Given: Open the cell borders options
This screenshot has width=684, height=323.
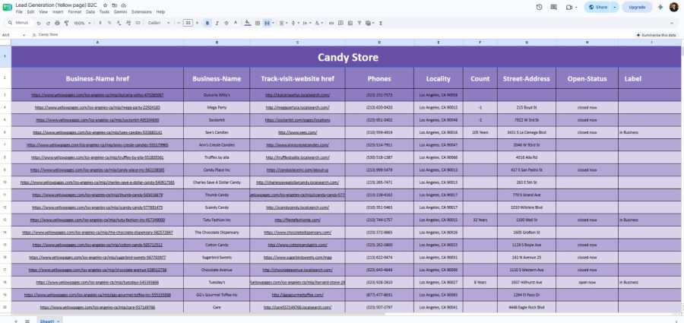Looking at the screenshot, I should [x=258, y=23].
